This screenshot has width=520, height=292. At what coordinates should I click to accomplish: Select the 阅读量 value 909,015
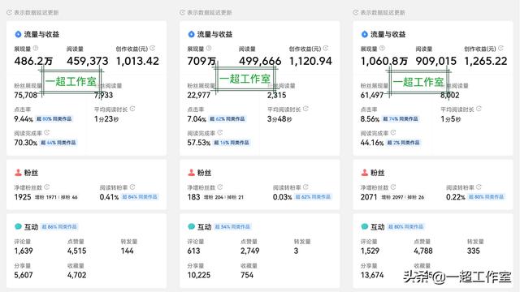(x=436, y=61)
